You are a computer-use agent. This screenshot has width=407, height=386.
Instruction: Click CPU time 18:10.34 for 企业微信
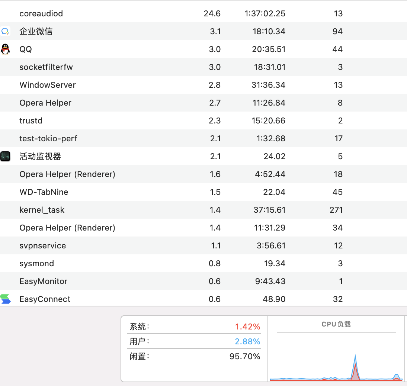point(269,31)
